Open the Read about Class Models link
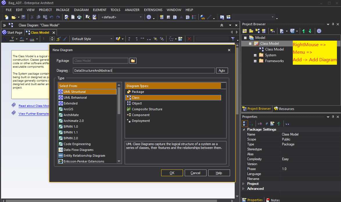Screen dimensions: 341x202 pyautogui.click(x=34, y=106)
